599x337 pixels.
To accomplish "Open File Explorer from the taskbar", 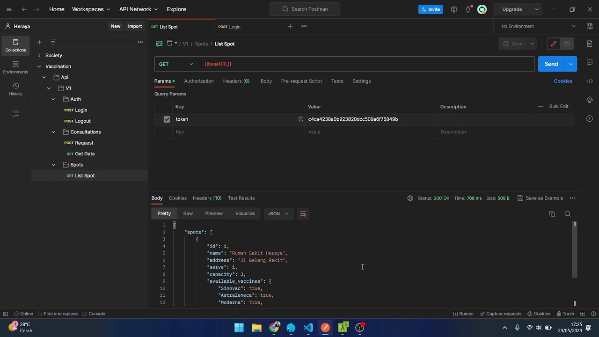I will (256, 328).
